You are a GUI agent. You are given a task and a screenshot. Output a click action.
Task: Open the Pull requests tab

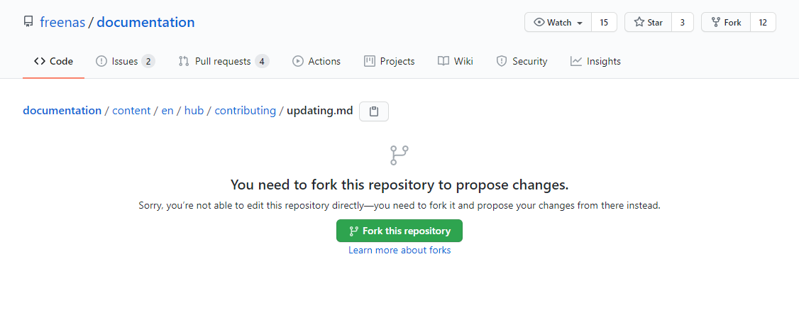223,61
